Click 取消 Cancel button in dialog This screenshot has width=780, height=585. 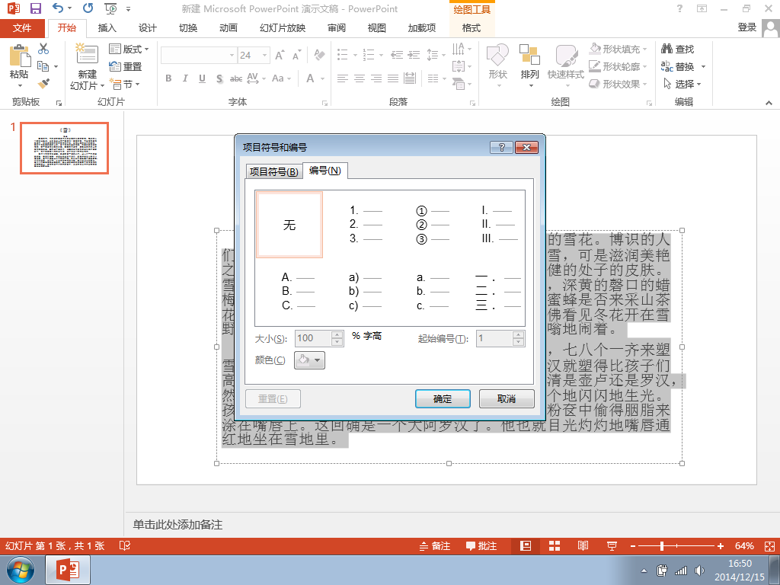[507, 398]
